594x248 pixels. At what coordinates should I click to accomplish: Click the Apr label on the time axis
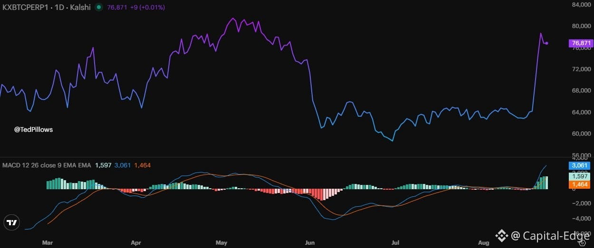click(136, 243)
